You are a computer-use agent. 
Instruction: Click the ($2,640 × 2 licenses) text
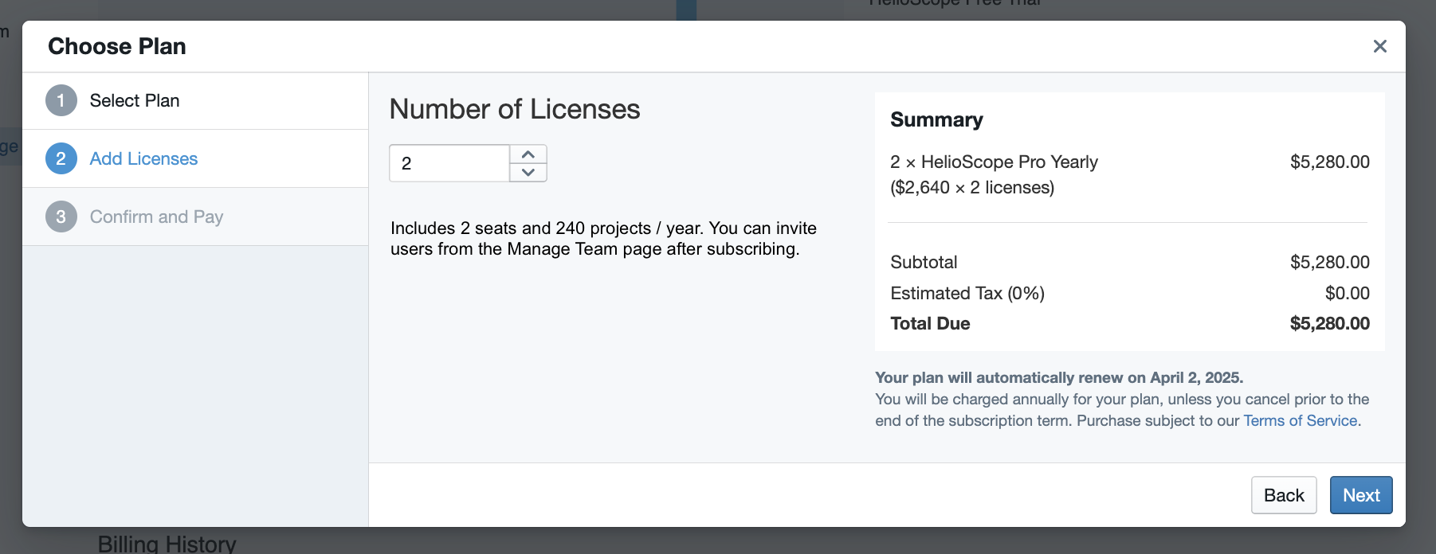click(x=972, y=187)
